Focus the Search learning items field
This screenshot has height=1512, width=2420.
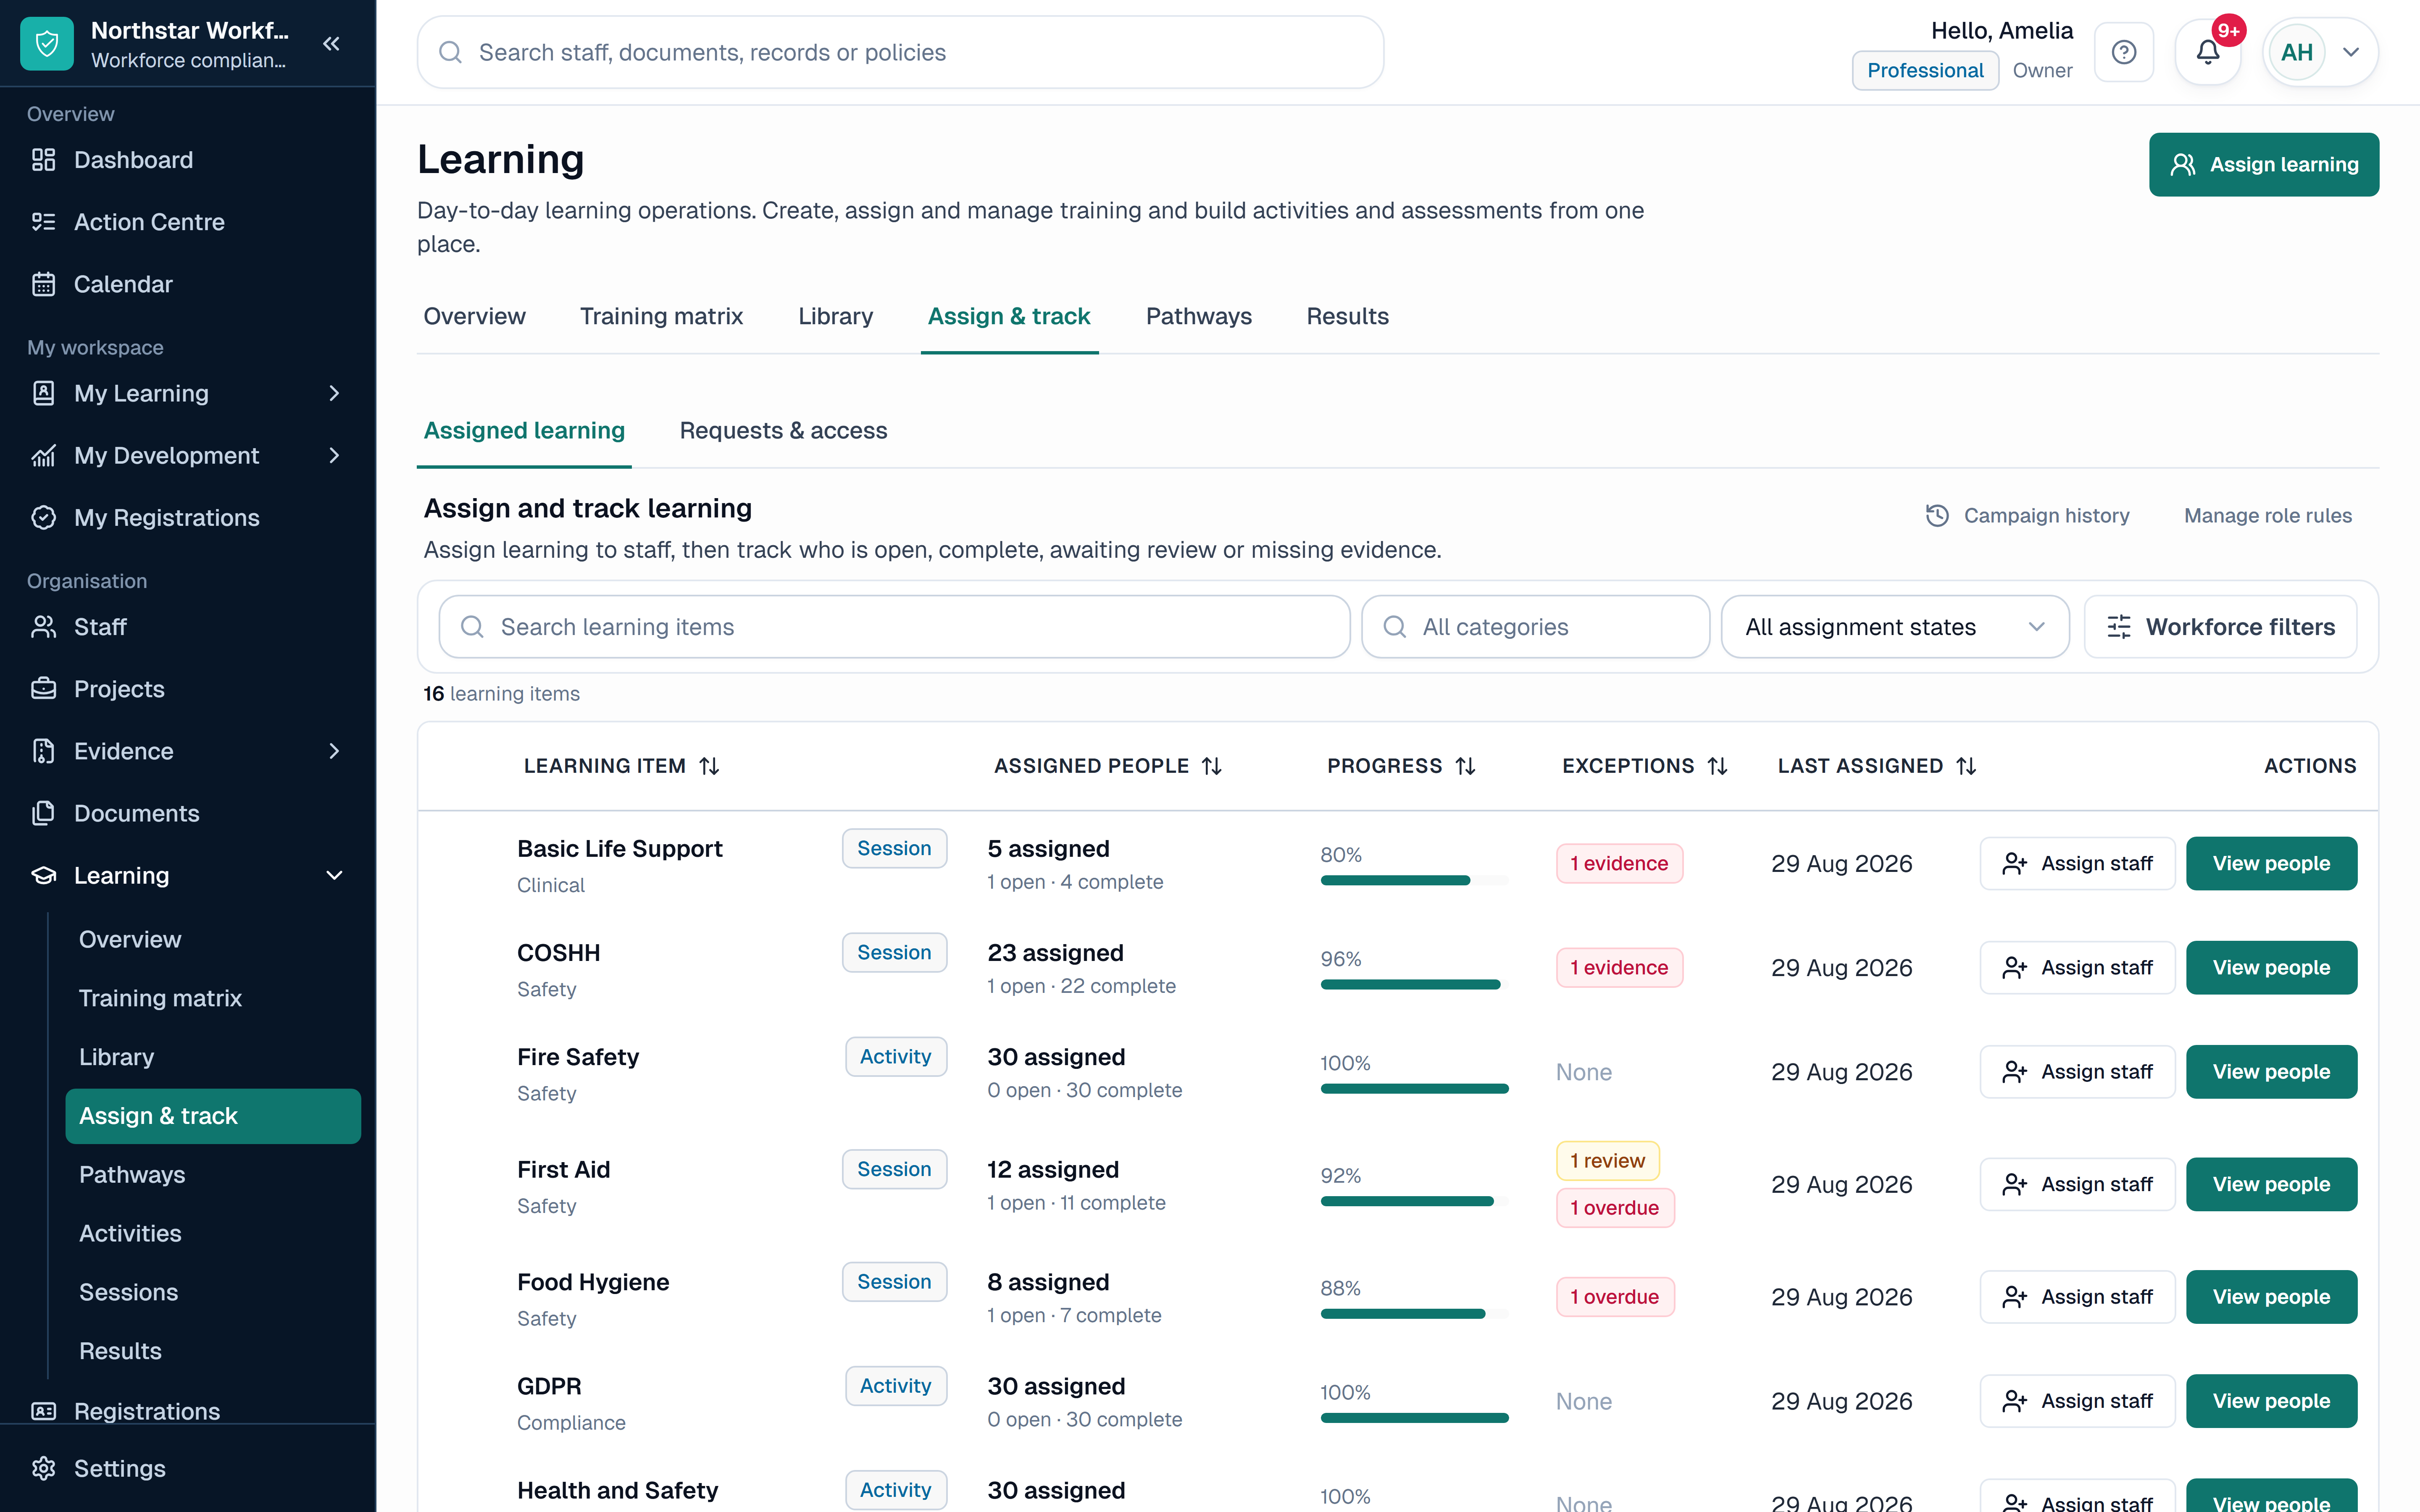click(894, 627)
